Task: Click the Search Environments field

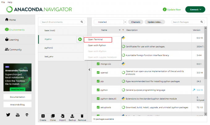Action: coord(63,22)
